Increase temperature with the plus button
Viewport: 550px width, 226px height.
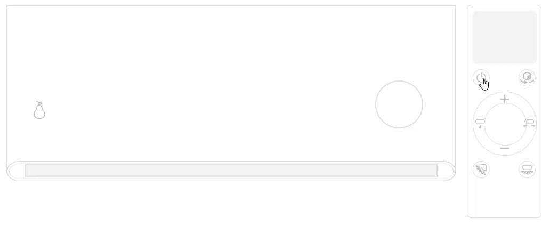(x=504, y=99)
